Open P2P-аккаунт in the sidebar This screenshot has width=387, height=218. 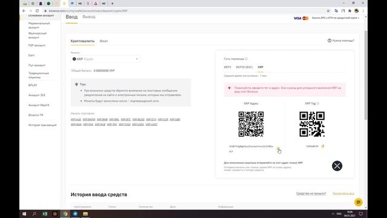[37, 45]
